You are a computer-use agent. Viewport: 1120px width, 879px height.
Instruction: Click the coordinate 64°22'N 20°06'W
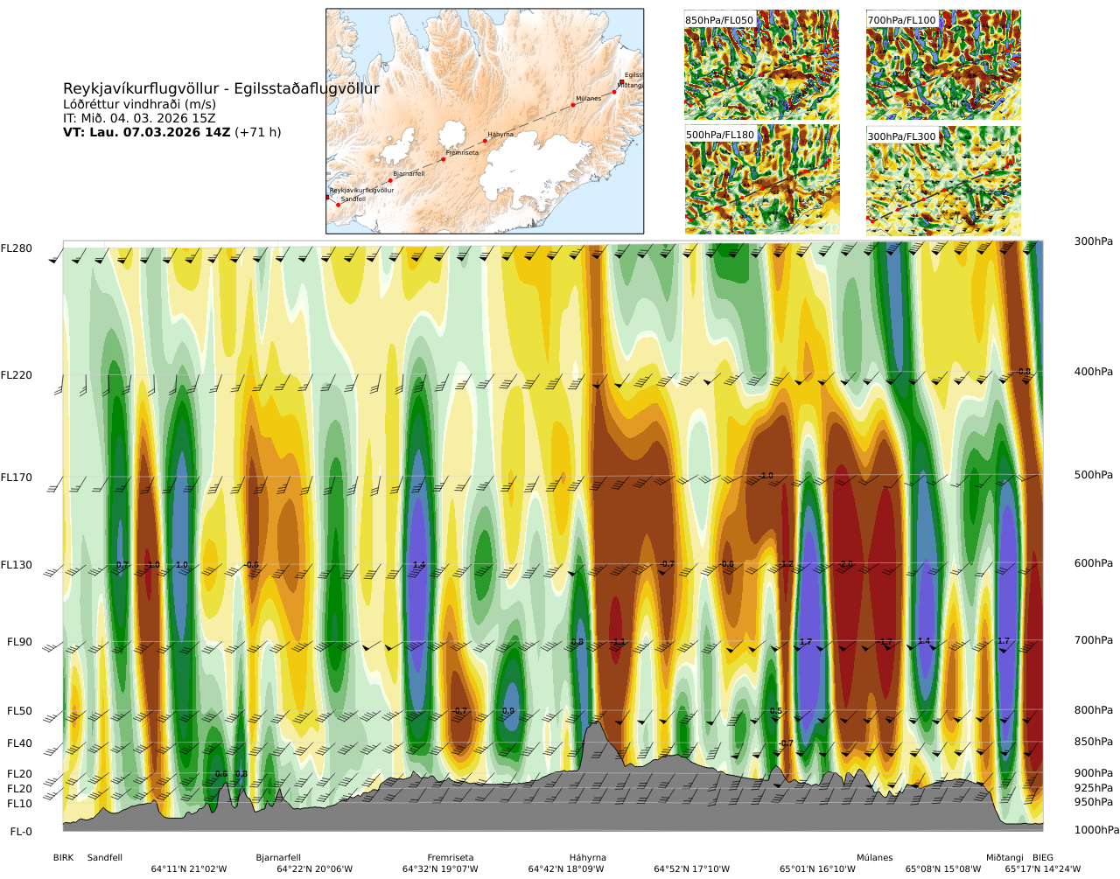pos(315,869)
